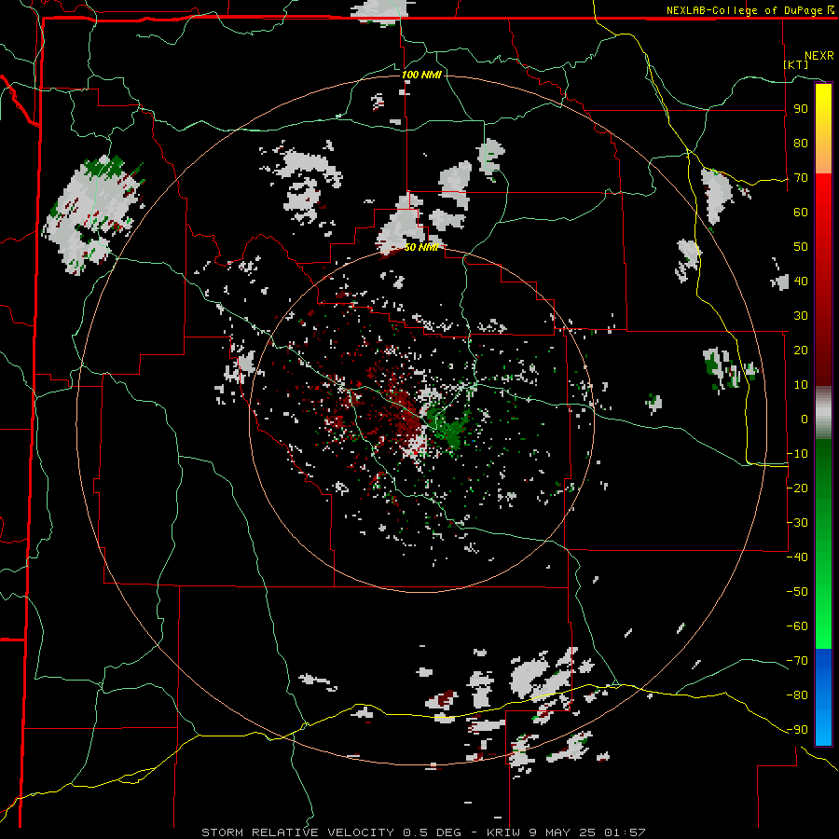839x839 pixels.
Task: Click the -30 value on velocity scale
Action: 797,523
